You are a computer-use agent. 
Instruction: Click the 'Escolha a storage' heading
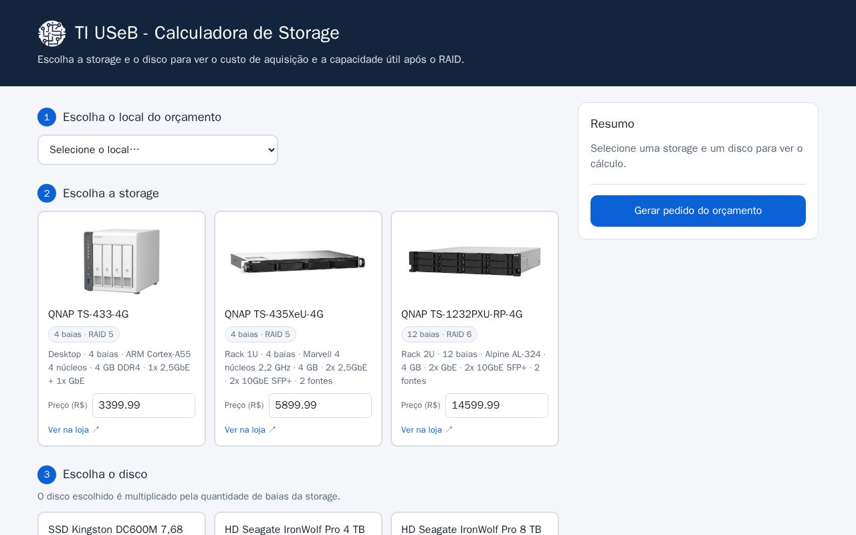pos(111,193)
